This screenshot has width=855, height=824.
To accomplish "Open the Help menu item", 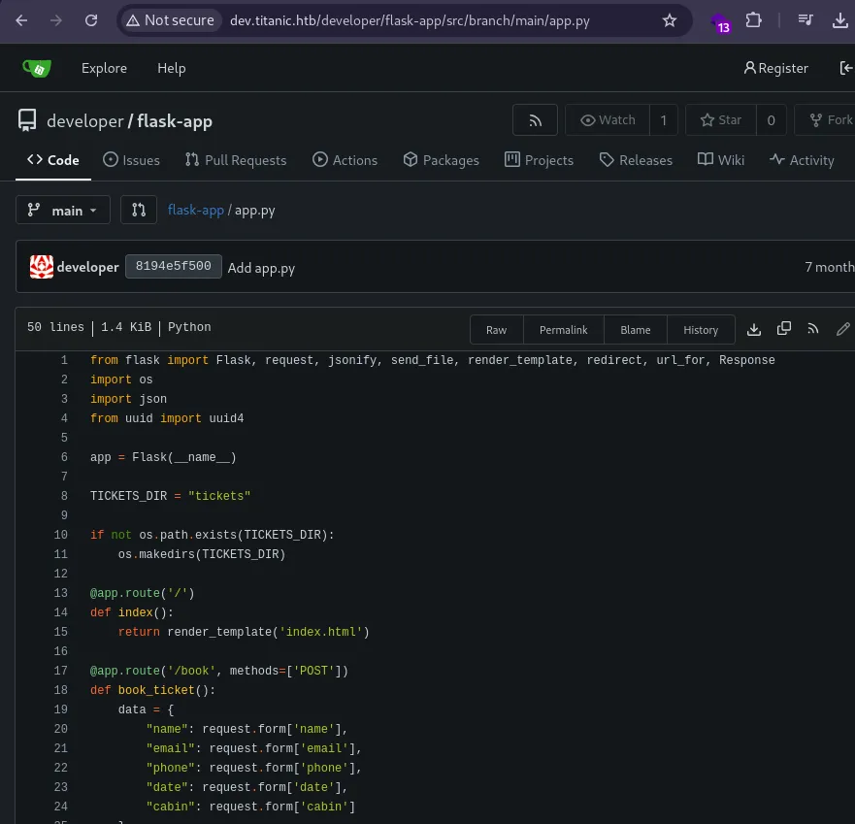I will (171, 68).
